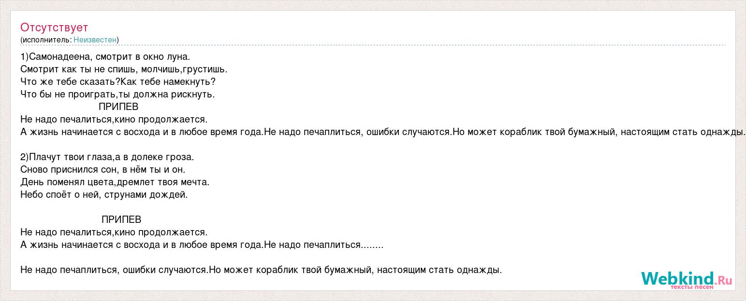Image resolution: width=746 pixels, height=301 pixels.
Task: Click the last lyric line about кораблик
Action: (261, 270)
